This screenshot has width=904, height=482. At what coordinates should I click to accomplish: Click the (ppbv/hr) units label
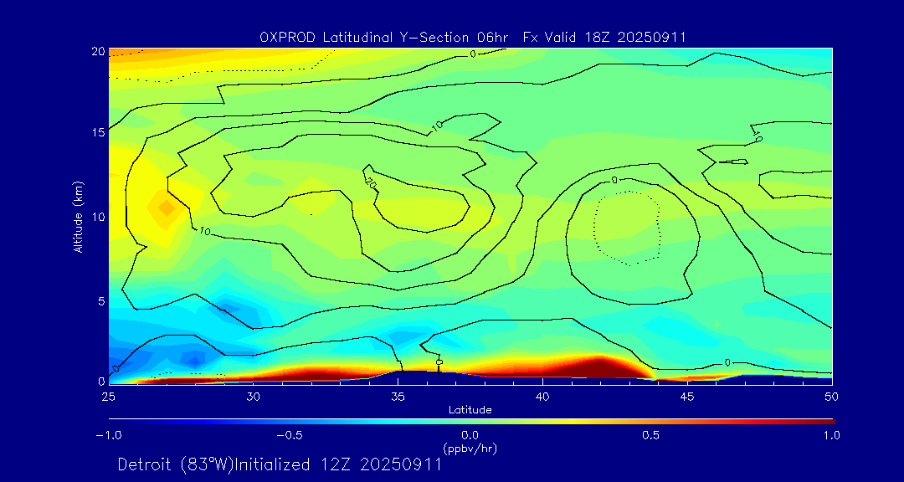tap(470, 449)
